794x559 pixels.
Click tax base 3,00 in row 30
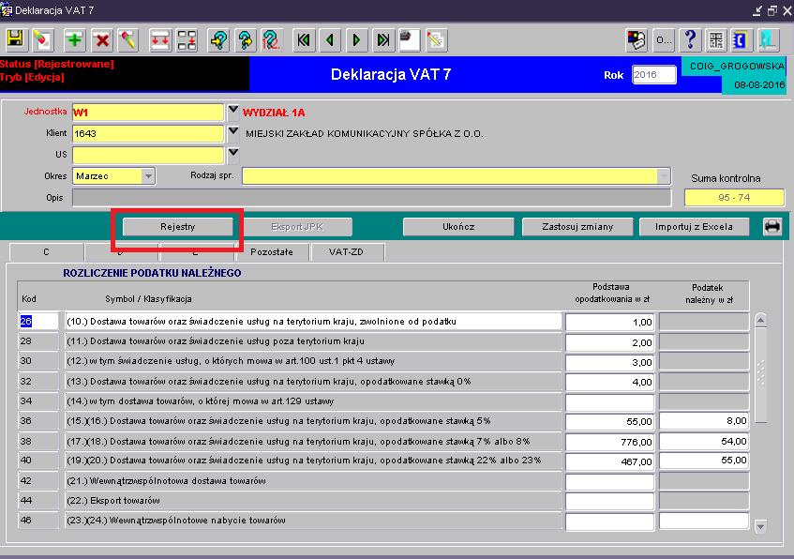[x=609, y=362]
